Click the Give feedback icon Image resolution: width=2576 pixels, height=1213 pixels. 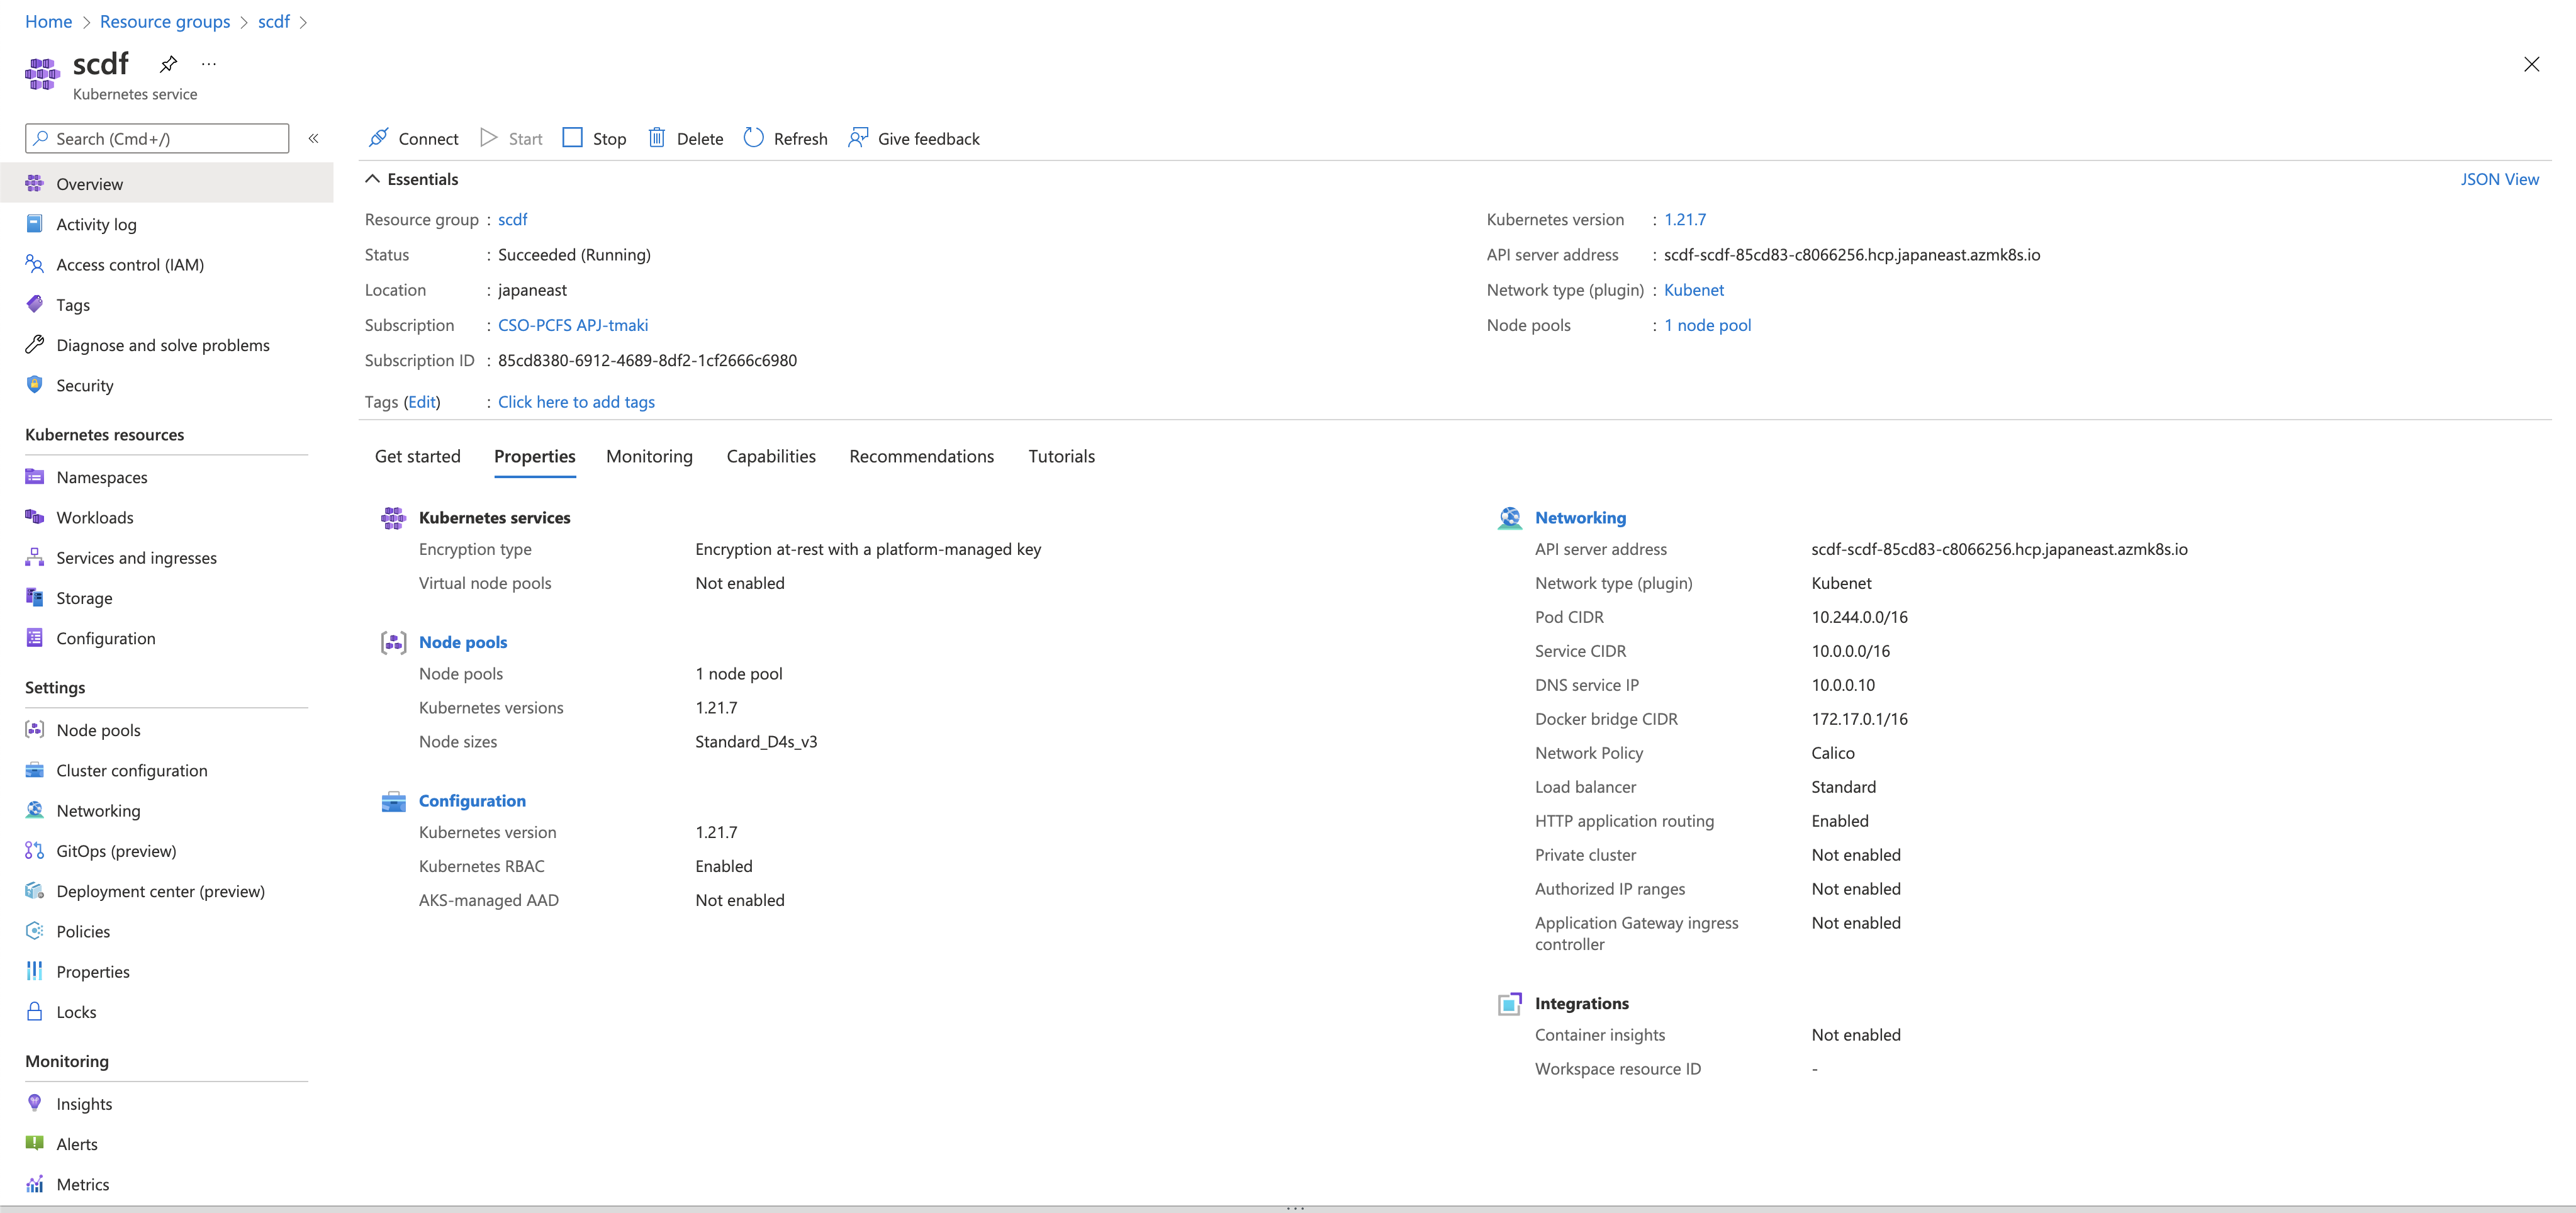tap(857, 138)
